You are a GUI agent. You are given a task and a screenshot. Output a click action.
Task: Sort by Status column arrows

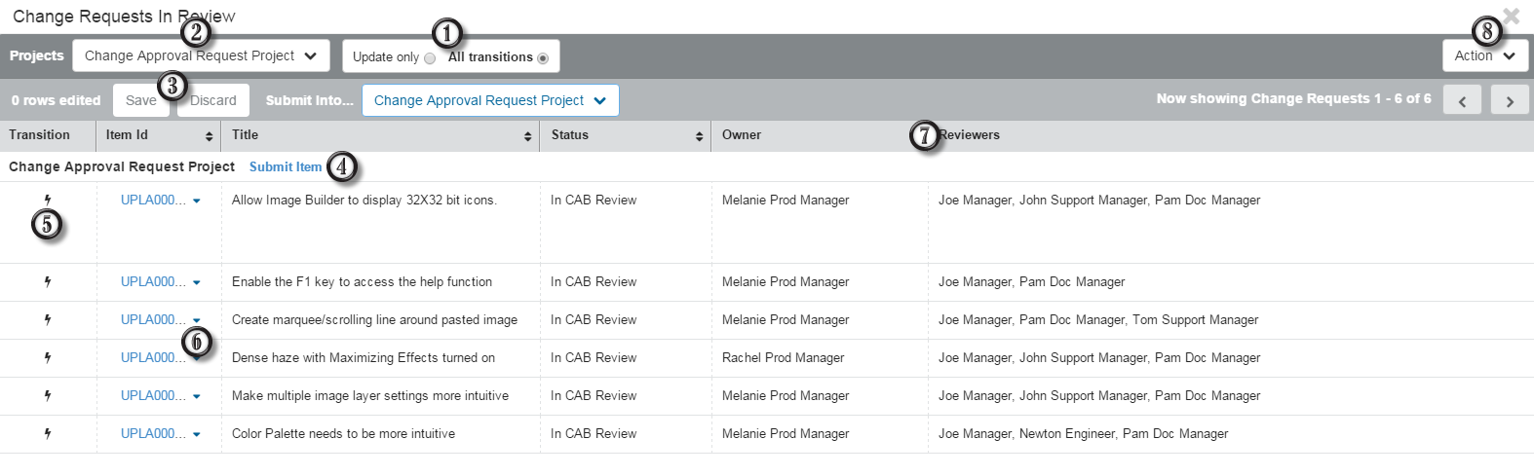(699, 136)
